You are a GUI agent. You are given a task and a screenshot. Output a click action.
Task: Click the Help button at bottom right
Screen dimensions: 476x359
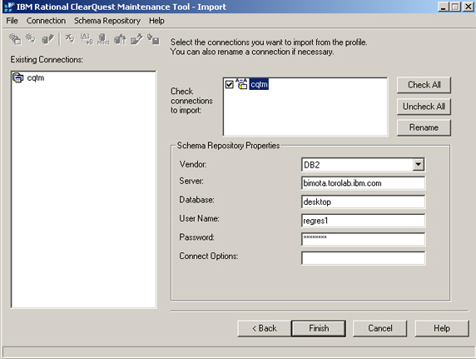click(442, 328)
